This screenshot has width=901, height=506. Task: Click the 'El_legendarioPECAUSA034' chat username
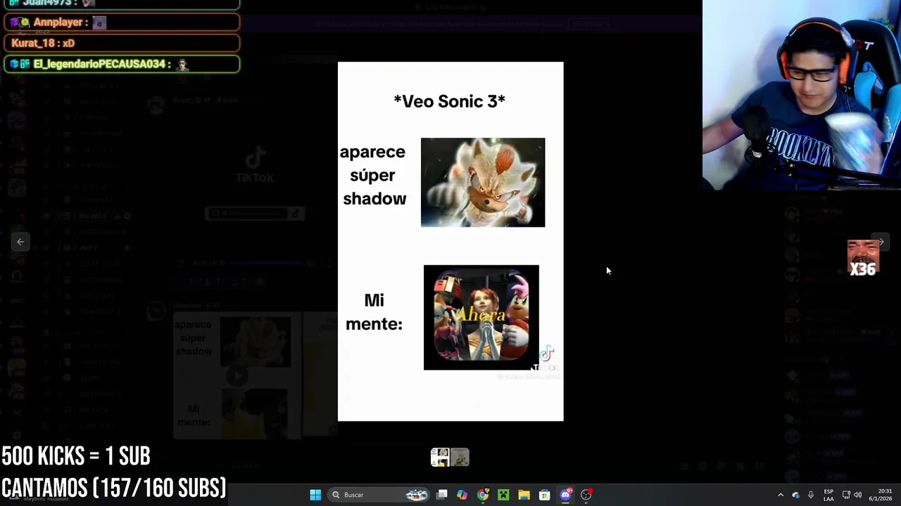(x=98, y=64)
